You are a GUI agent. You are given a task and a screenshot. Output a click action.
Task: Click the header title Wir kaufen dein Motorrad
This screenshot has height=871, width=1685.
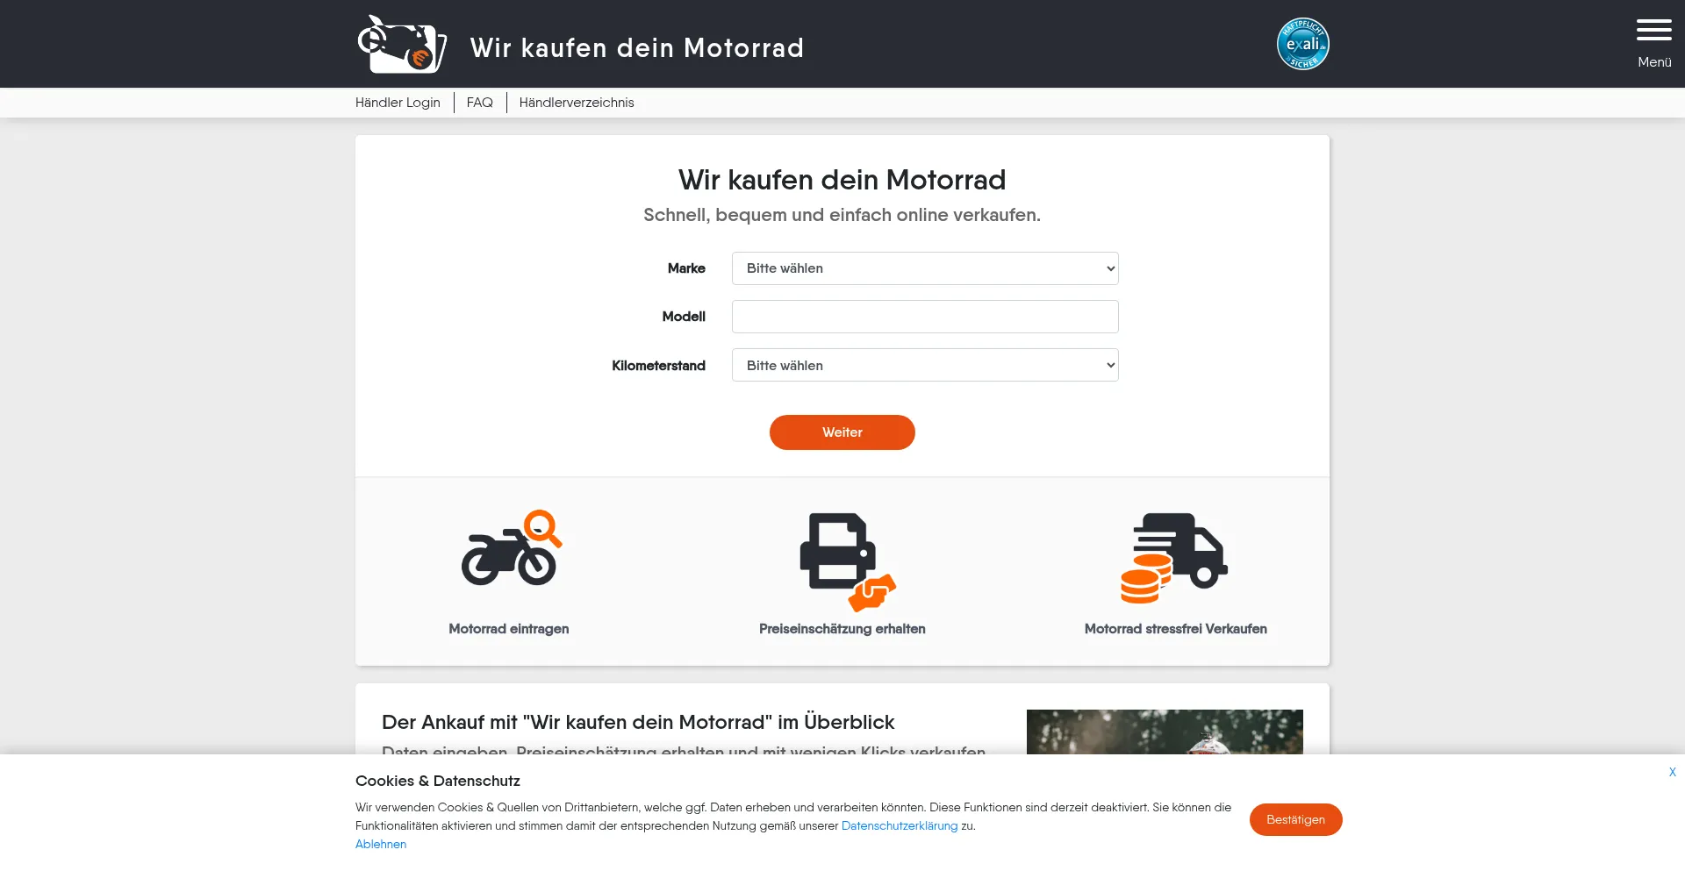tap(637, 47)
